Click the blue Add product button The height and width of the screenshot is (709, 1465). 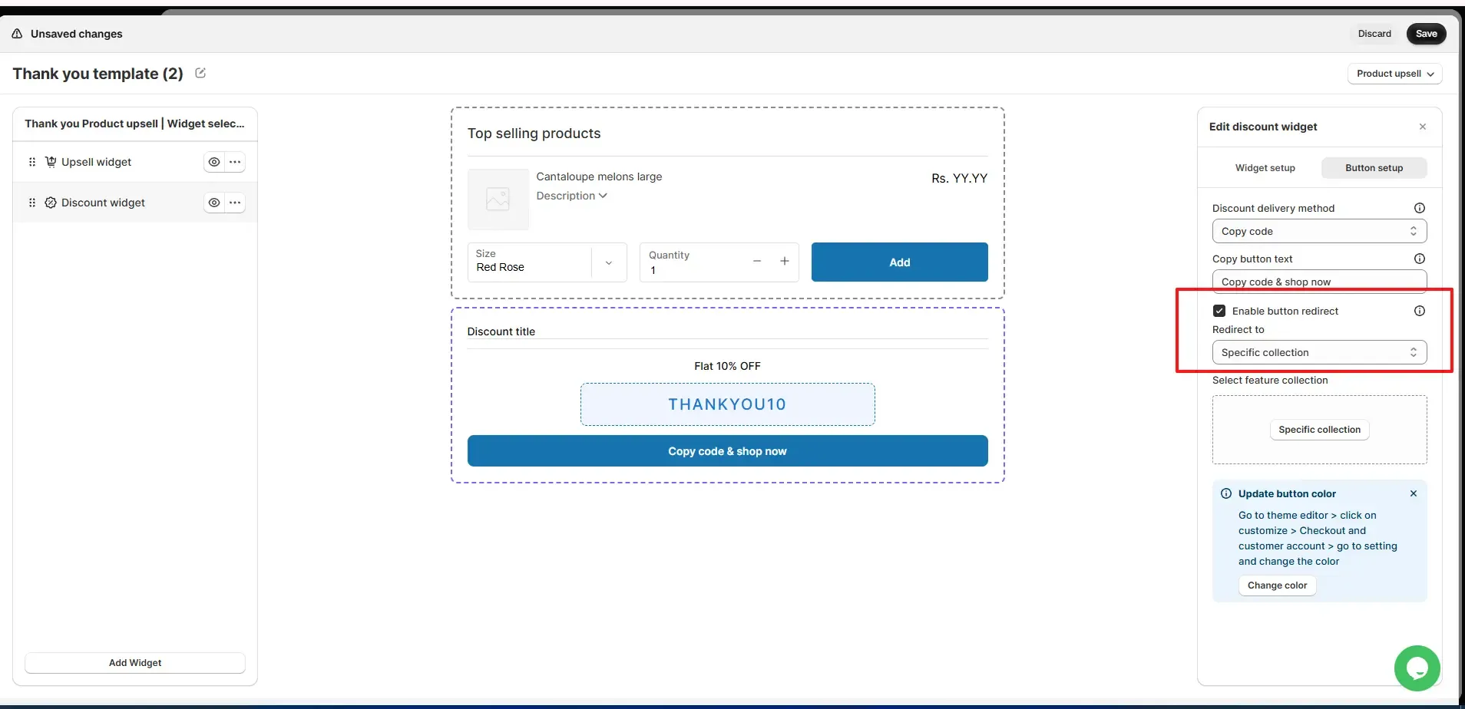point(899,262)
